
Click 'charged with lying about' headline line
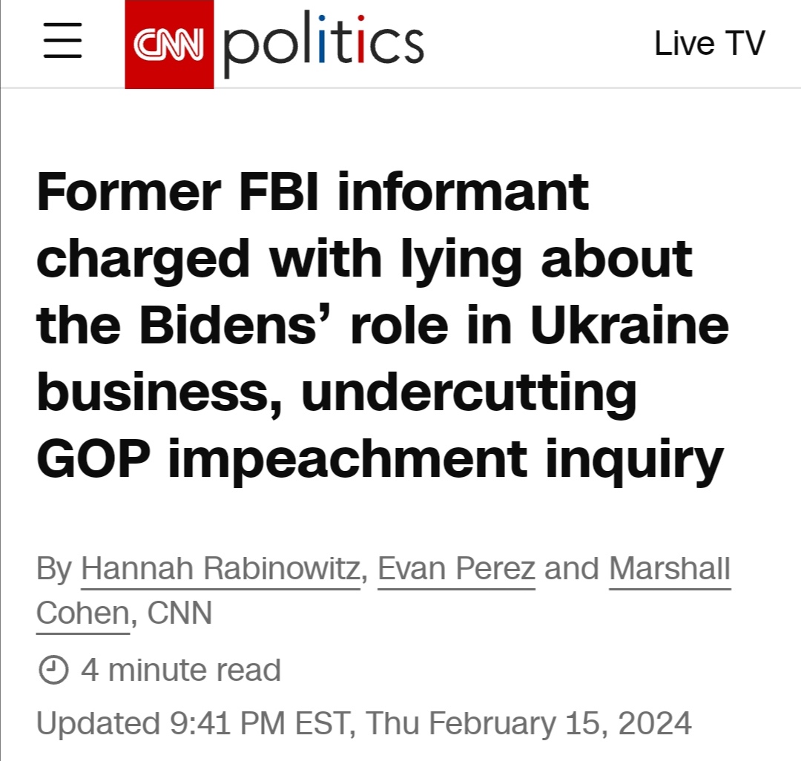364,260
